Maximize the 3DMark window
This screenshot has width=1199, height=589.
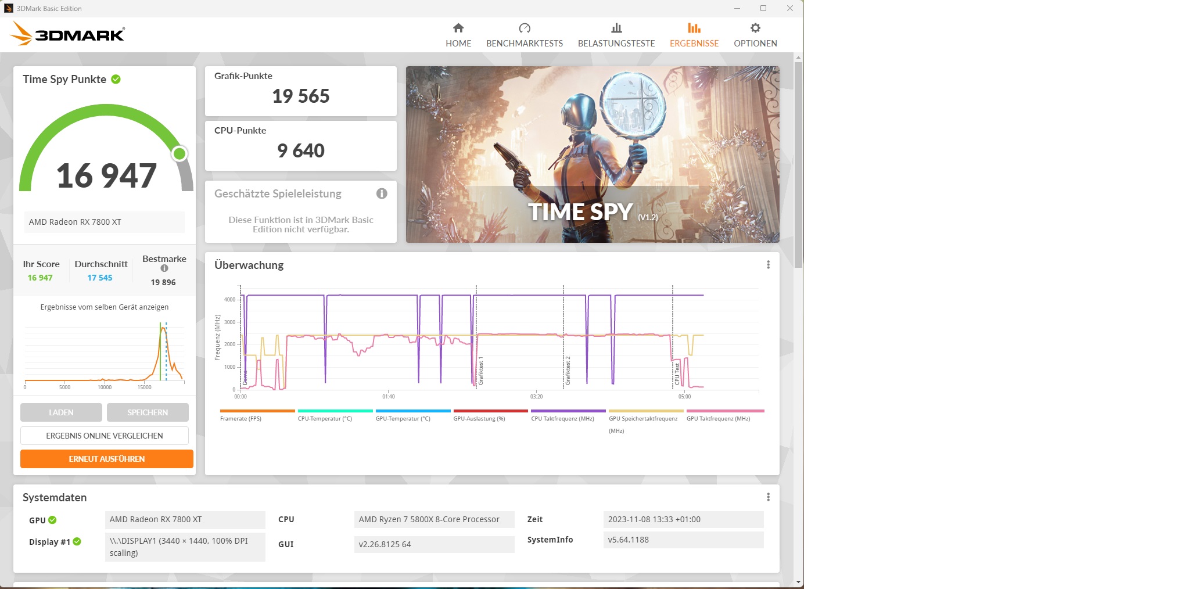tap(763, 8)
